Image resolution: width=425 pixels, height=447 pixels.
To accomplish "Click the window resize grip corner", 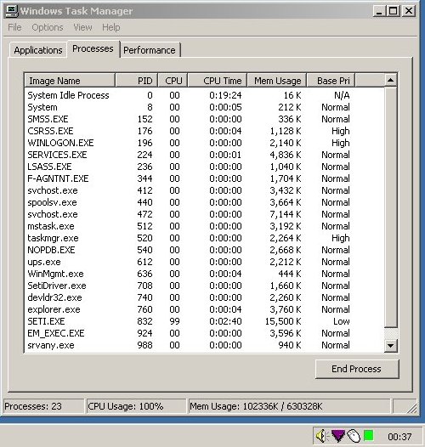I will (411, 408).
